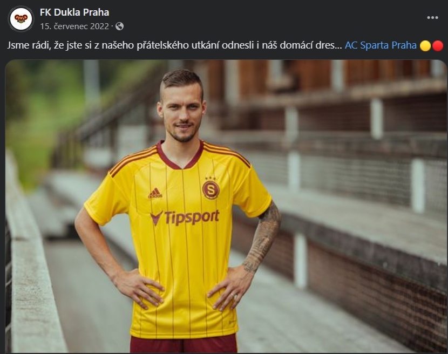Click the player's face in the photo
The image size is (448, 354).
[182, 114]
